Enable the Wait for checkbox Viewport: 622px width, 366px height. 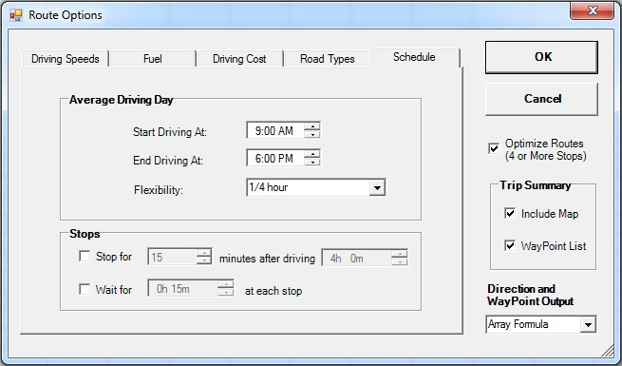[x=85, y=289]
